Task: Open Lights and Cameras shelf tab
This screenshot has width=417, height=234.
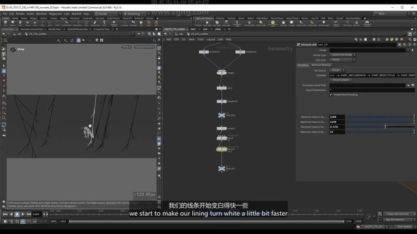Action: pyautogui.click(x=204, y=18)
